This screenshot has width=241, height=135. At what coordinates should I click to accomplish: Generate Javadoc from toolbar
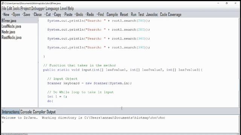coord(152,15)
